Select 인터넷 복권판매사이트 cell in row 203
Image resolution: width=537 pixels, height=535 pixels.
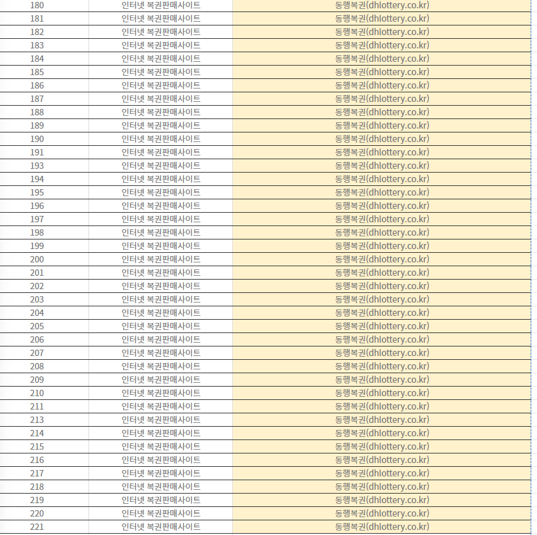click(160, 299)
